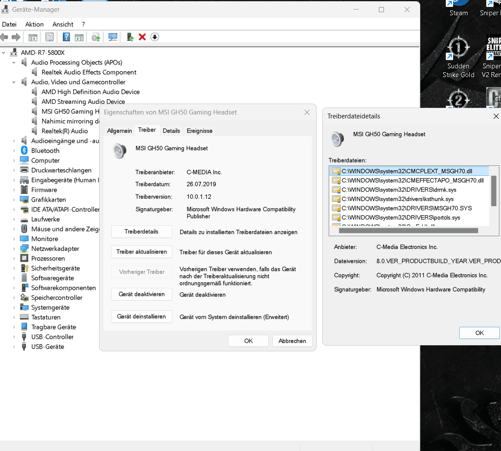Click the Prozessoren chip icon
501x451 pixels.
[x=24, y=258]
